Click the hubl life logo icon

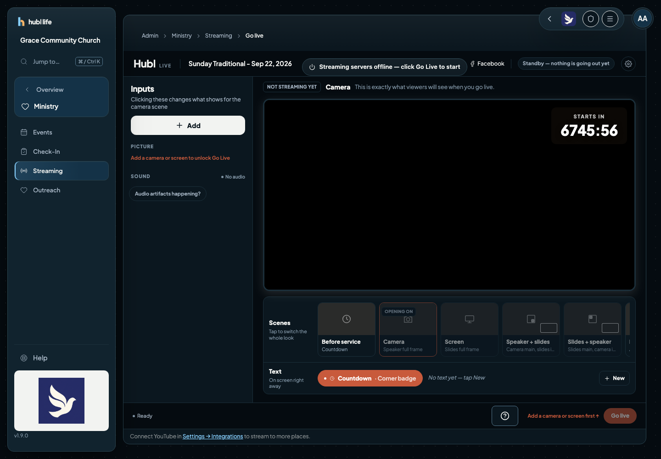[21, 22]
